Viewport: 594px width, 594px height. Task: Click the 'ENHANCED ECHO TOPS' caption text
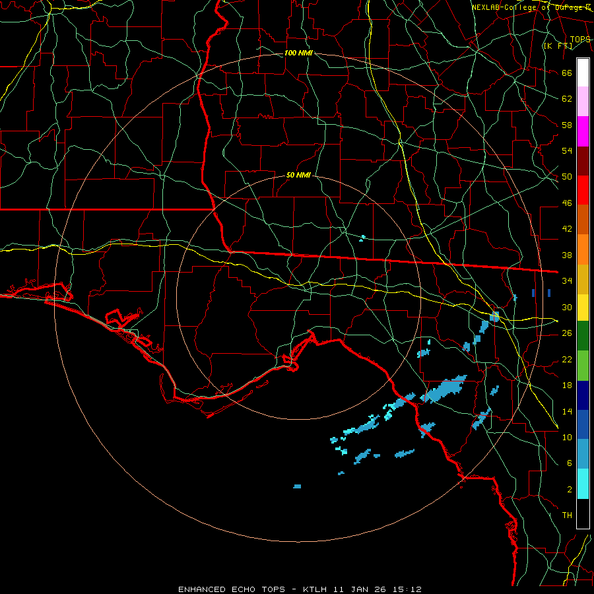[232, 589]
